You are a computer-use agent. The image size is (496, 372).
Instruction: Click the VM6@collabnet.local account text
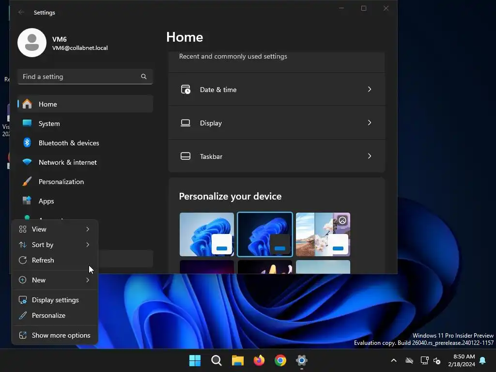coord(80,48)
